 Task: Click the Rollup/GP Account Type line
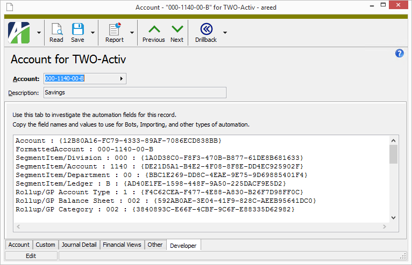coord(160,193)
